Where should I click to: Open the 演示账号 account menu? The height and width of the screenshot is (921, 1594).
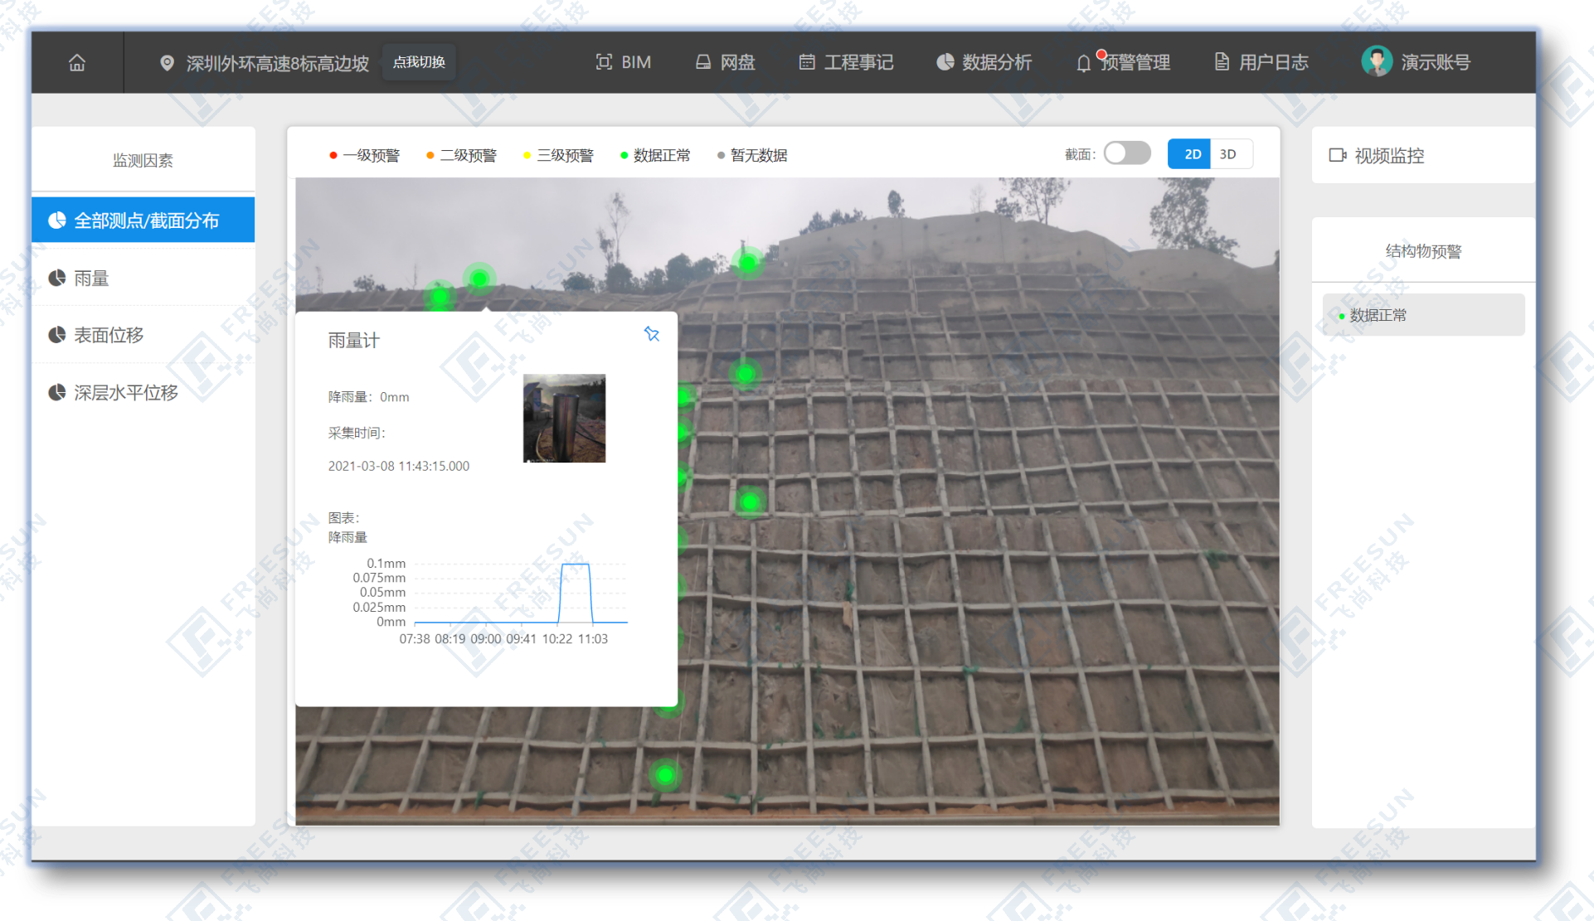coord(1436,62)
